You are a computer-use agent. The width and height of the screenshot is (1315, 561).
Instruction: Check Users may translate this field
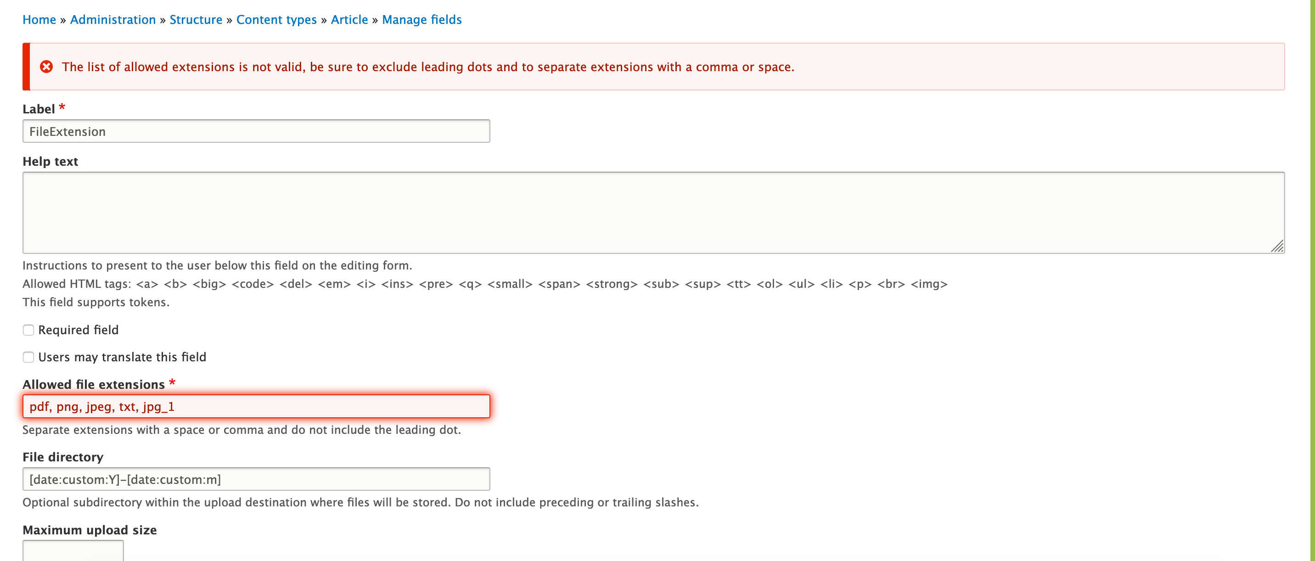point(28,357)
